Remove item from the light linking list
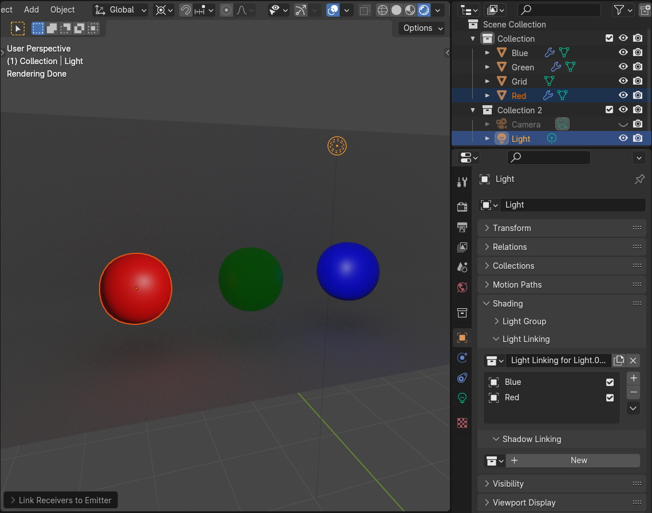The width and height of the screenshot is (652, 513). coord(633,392)
